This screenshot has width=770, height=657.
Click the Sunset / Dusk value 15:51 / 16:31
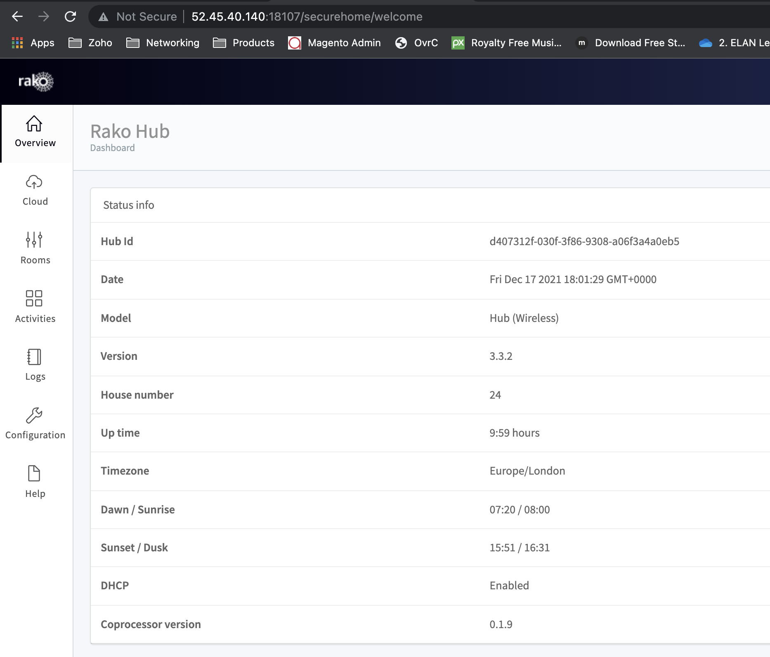pyautogui.click(x=520, y=548)
